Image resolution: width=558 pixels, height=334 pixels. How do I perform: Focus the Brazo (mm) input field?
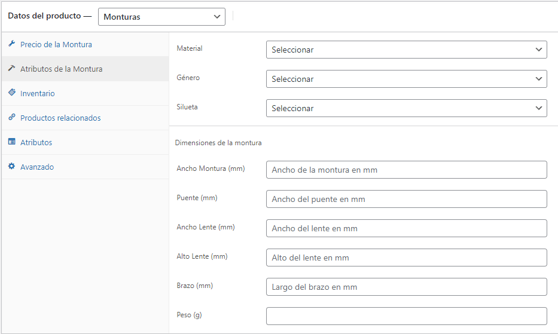click(407, 287)
